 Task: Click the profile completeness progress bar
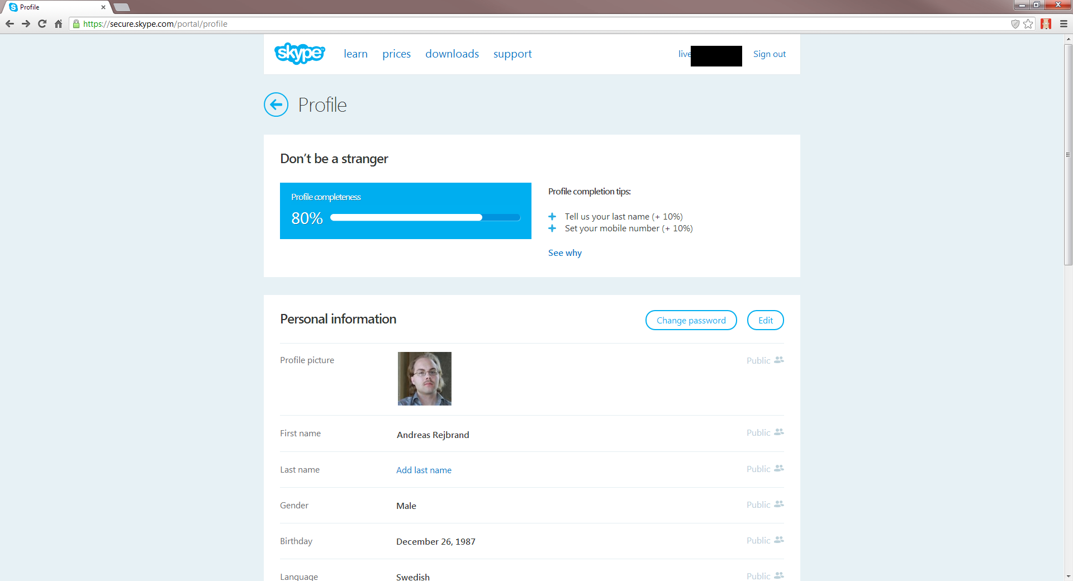click(x=425, y=217)
